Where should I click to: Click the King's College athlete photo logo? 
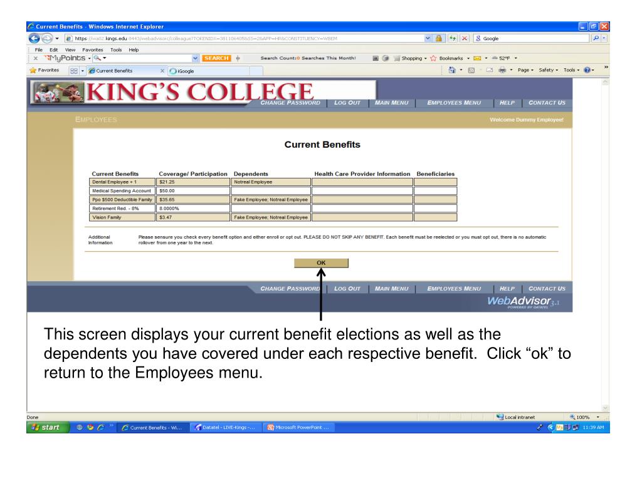tap(58, 92)
